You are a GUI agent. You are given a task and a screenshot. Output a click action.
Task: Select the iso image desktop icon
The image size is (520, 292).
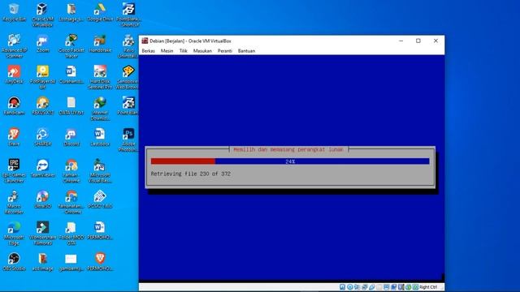coord(42,261)
